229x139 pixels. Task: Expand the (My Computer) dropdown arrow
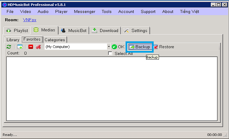coord(109,47)
